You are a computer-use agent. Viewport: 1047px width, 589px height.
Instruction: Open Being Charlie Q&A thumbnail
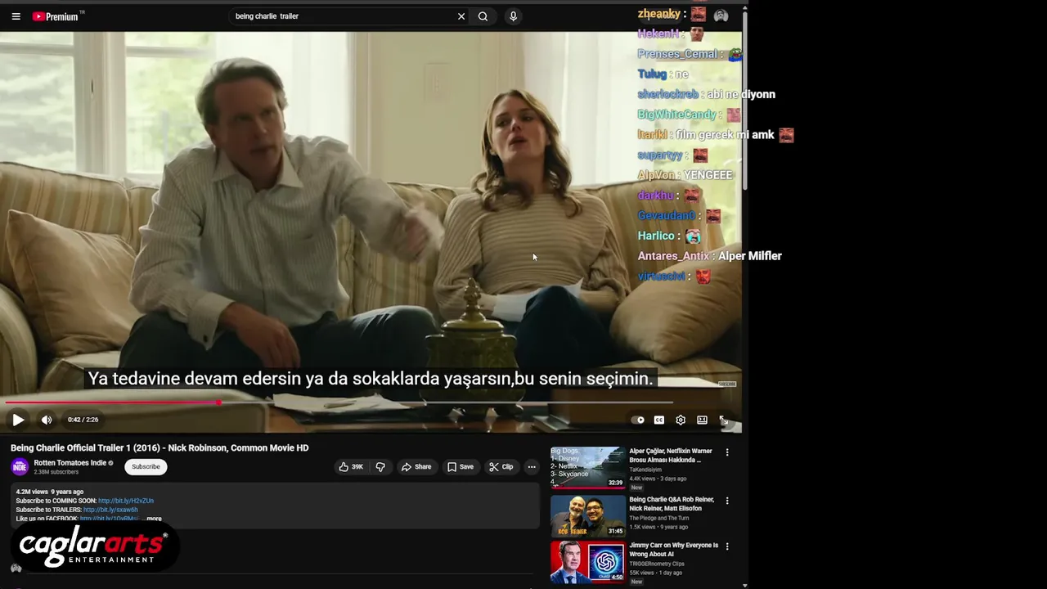point(588,515)
